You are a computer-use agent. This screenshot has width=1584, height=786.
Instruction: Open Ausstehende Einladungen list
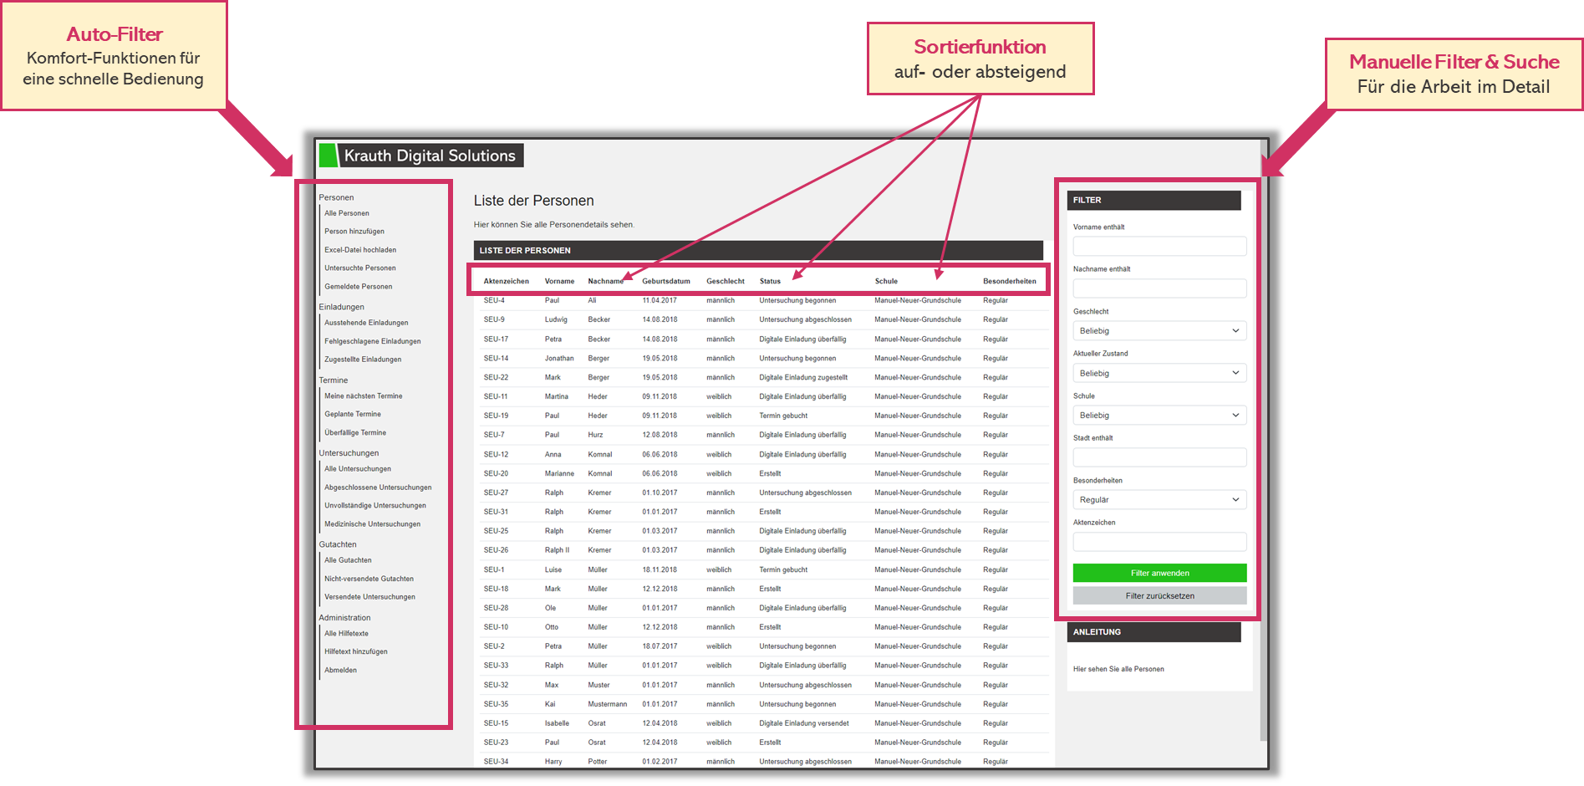(366, 323)
